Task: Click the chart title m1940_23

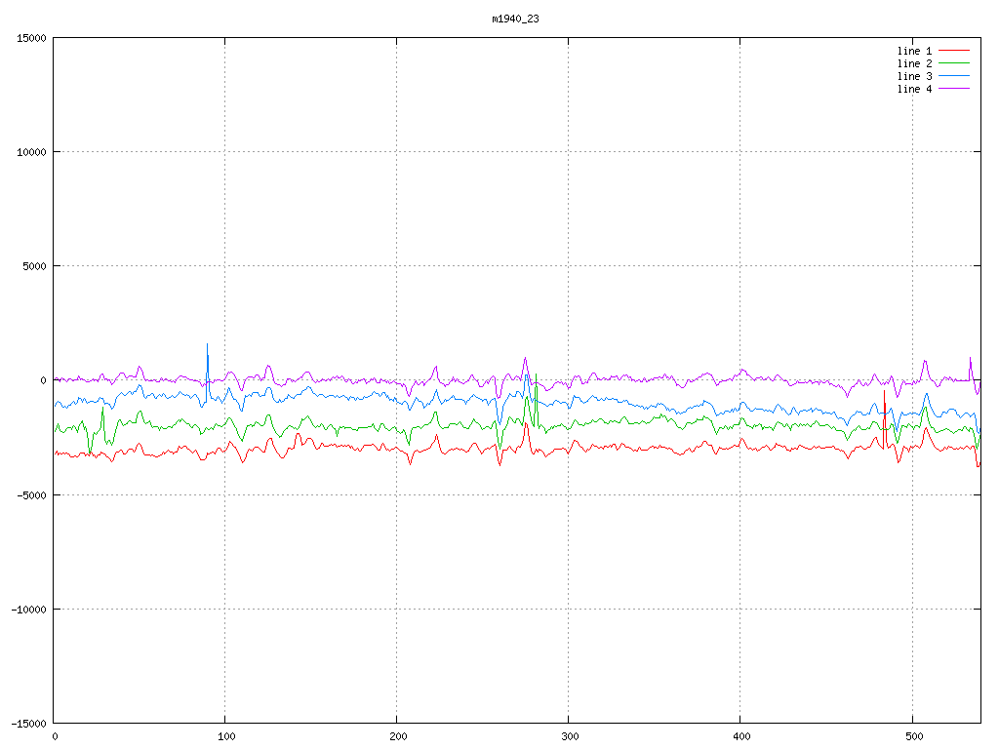Action: pos(515,19)
